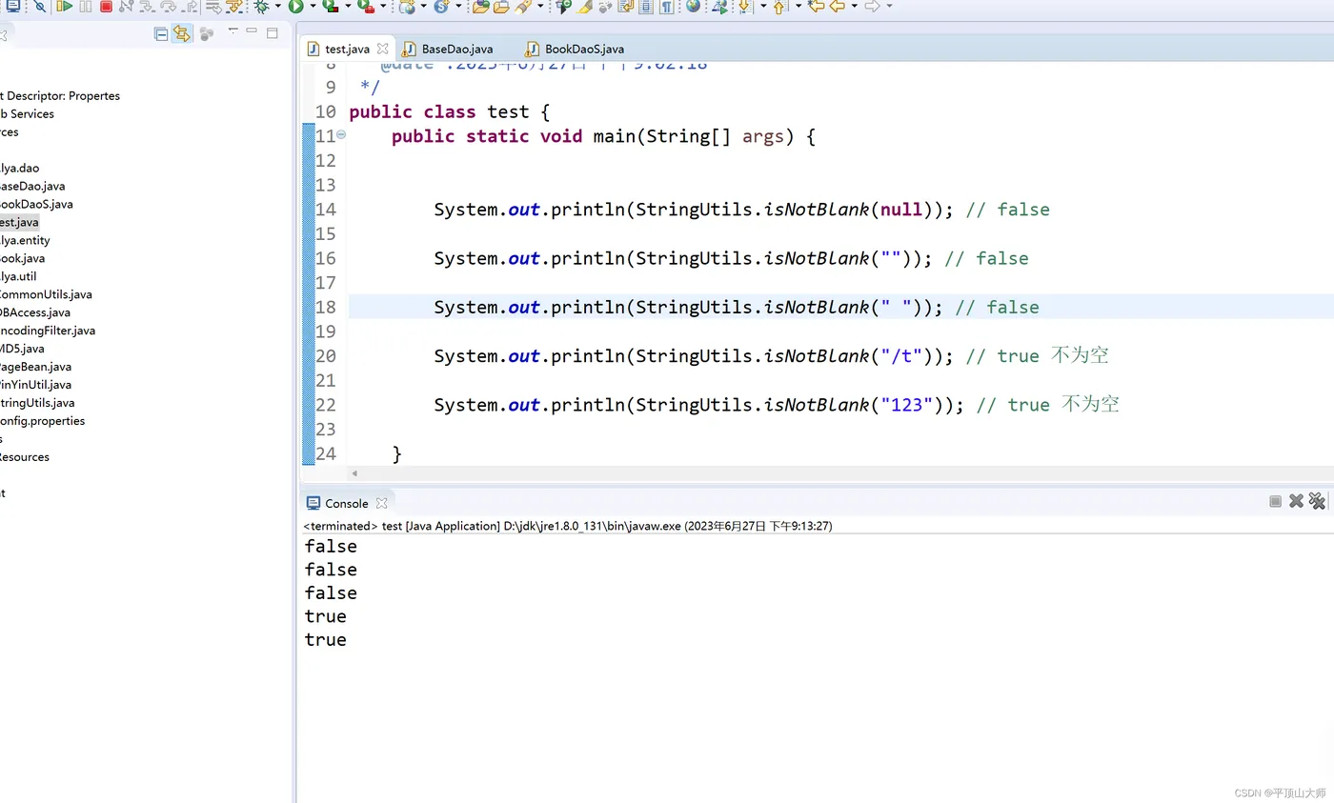Click the Skip All Breakpoints icon

click(40, 7)
